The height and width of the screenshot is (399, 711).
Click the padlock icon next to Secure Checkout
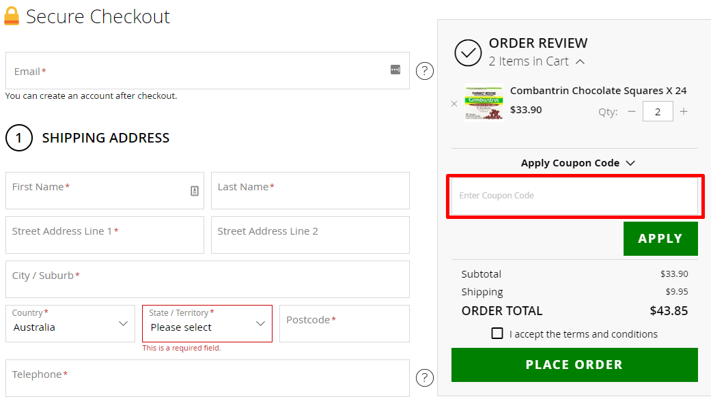click(x=11, y=16)
